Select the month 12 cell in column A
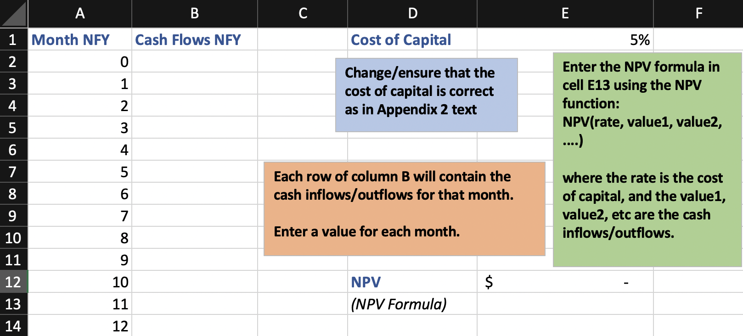 80,326
